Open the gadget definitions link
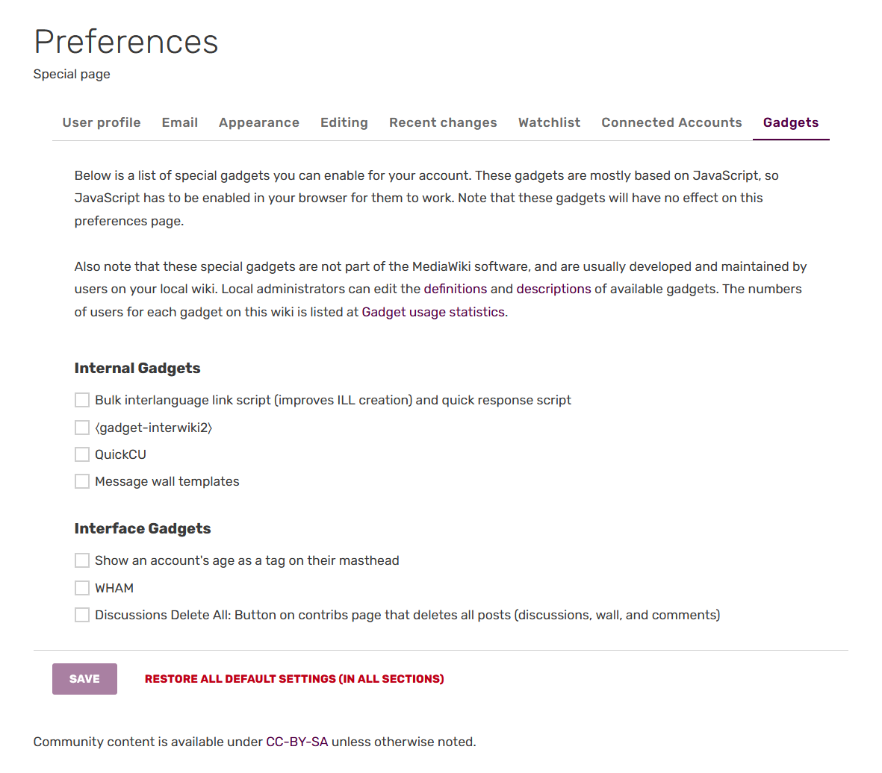Viewport: 882px width, 773px height. 455,289
